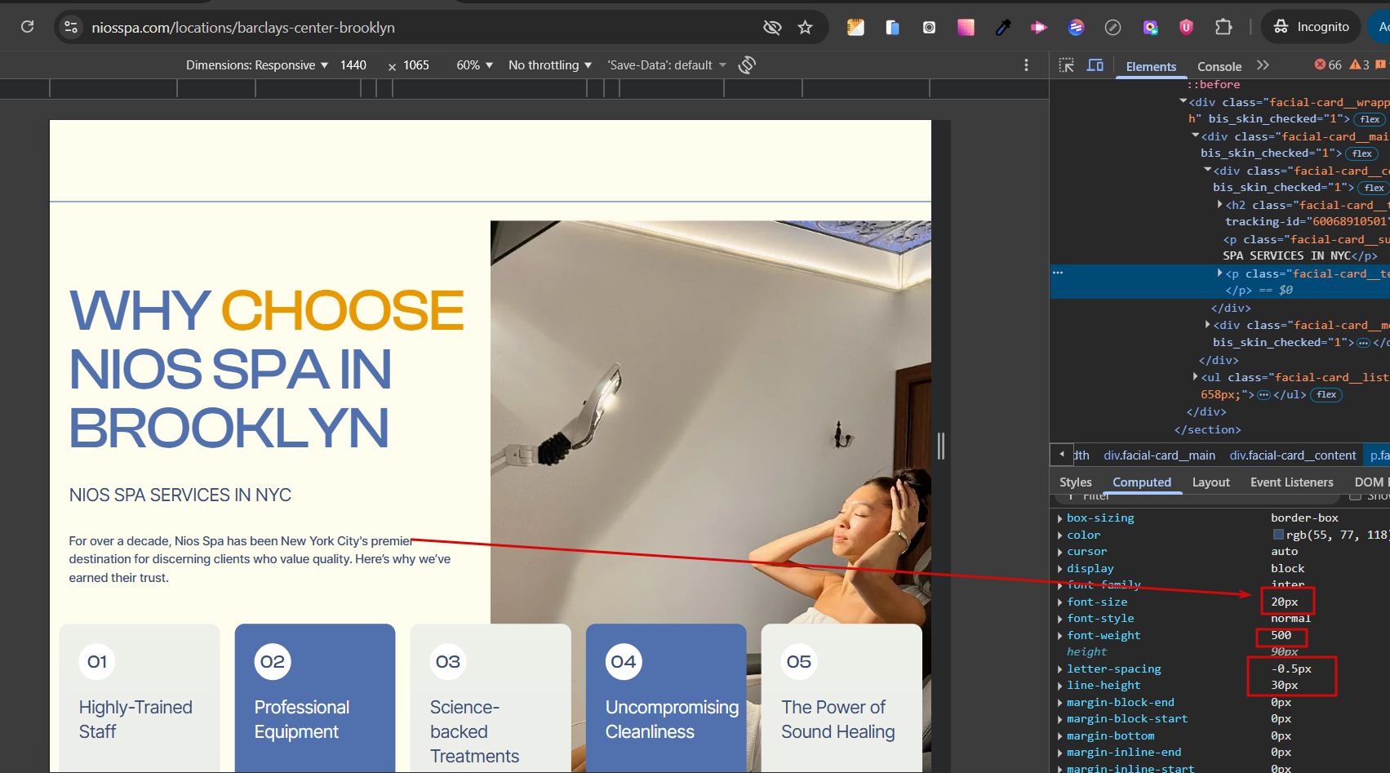1390x773 pixels.
Task: Click the color picker eyedropper extension
Action: 1003,27
